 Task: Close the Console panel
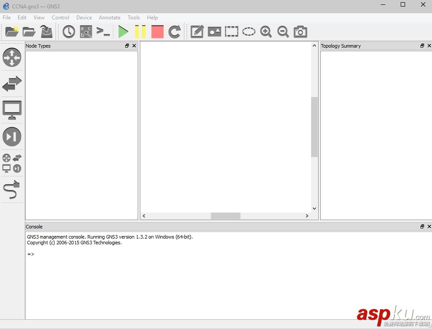429,226
